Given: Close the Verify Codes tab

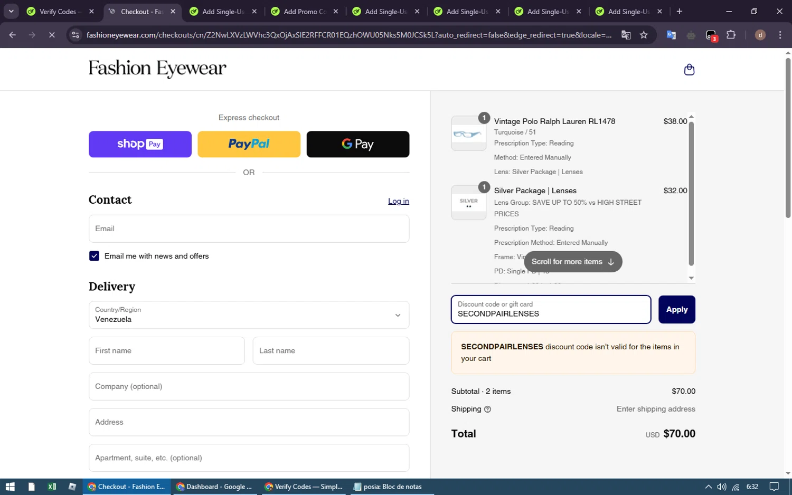Looking at the screenshot, I should [x=91, y=11].
